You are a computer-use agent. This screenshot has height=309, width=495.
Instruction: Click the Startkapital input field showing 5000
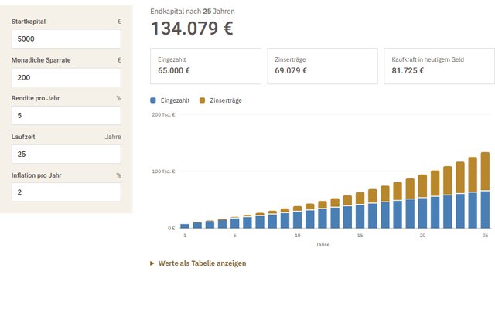(67, 39)
